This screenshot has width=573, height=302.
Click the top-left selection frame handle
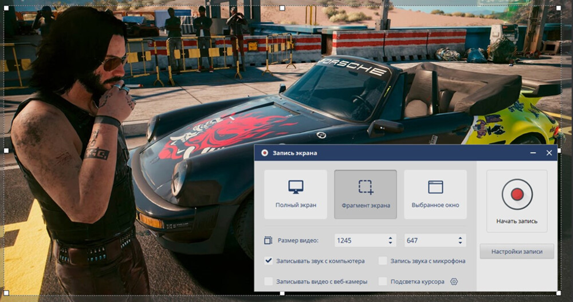(x=6, y=7)
